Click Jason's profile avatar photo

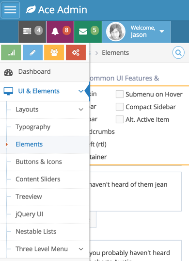(x=116, y=32)
